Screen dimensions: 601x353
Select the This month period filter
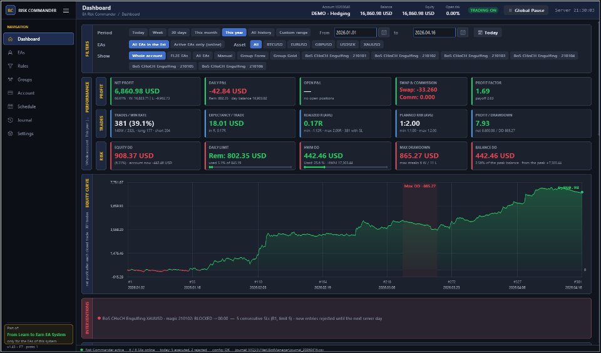pyautogui.click(x=206, y=33)
